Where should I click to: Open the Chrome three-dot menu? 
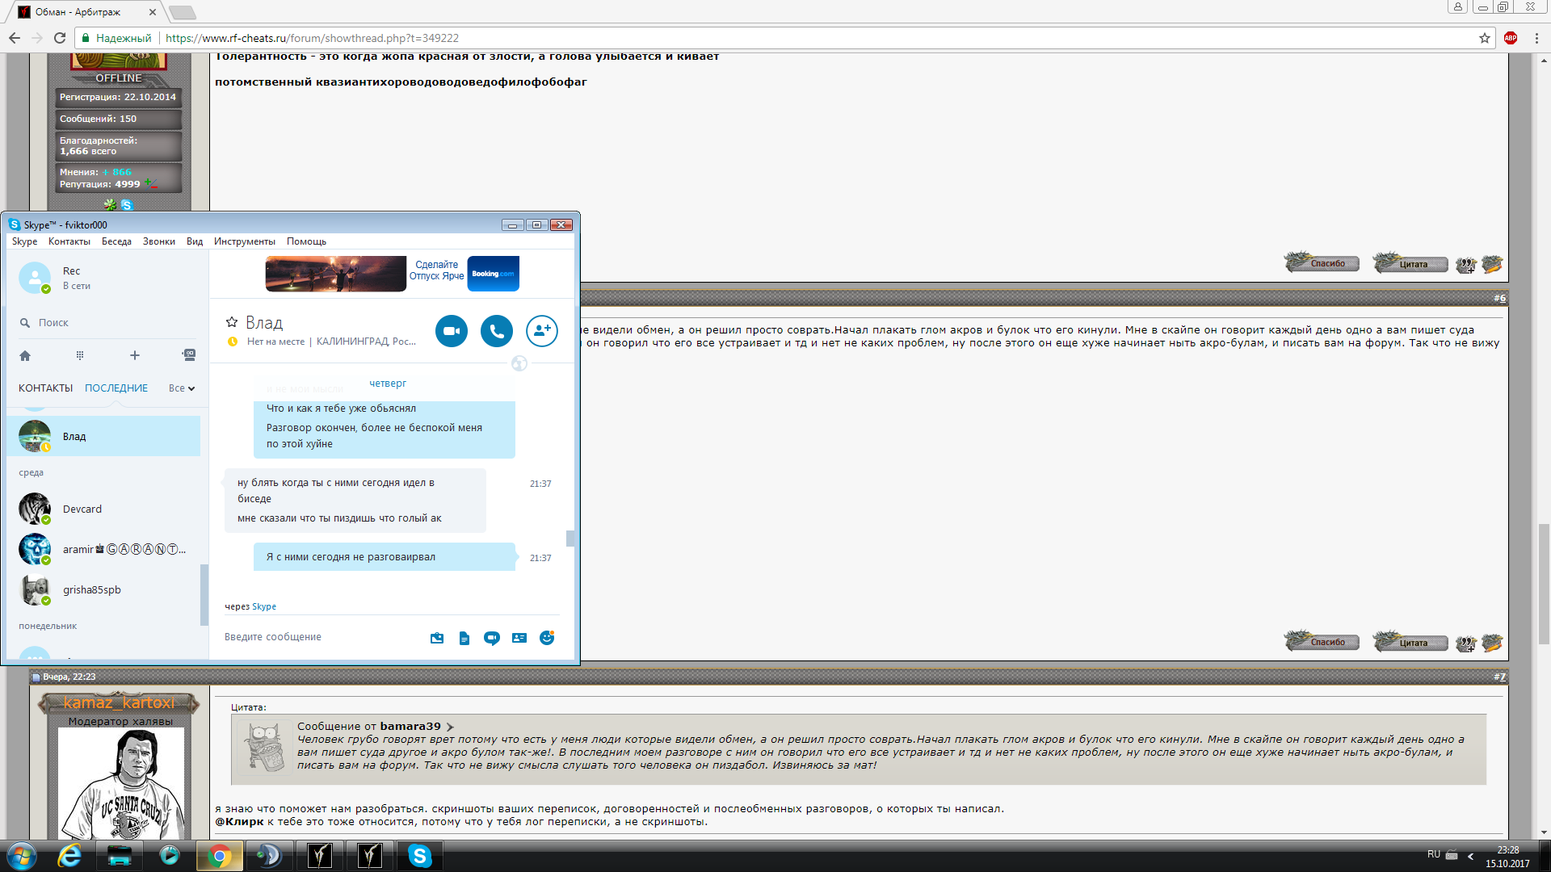(1536, 38)
